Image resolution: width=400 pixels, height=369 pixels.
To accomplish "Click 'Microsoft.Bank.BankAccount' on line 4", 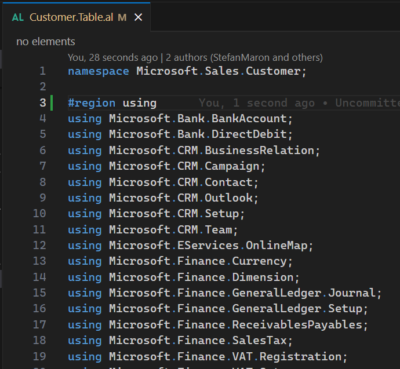I will click(x=198, y=119).
